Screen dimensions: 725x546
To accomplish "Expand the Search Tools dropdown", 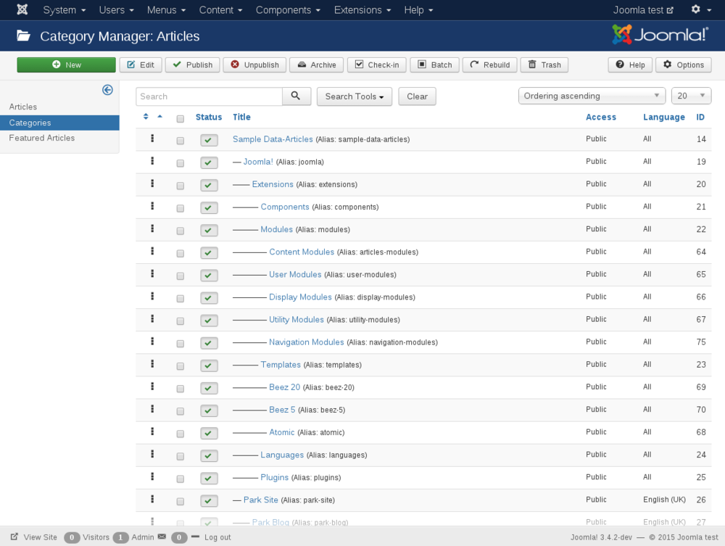I will (x=354, y=96).
